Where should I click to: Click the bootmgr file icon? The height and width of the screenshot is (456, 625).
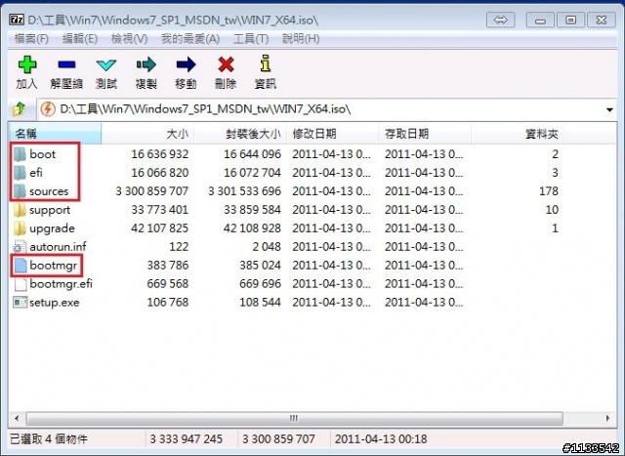tap(20, 266)
